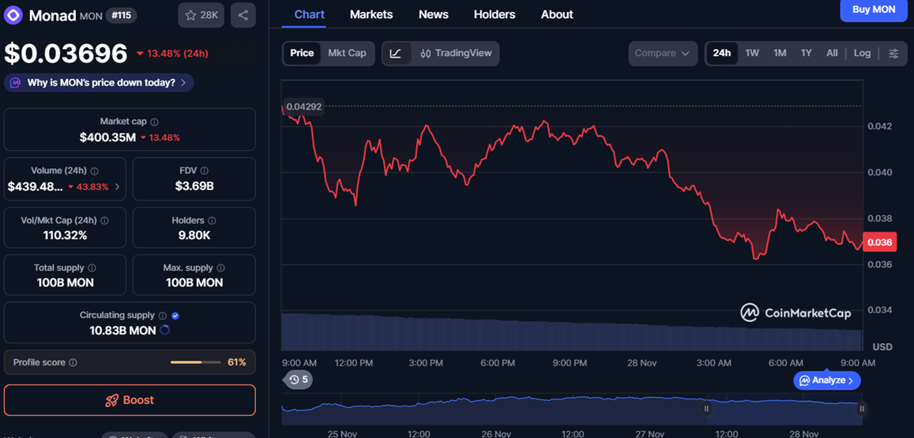Open the Compare dropdown

[662, 53]
